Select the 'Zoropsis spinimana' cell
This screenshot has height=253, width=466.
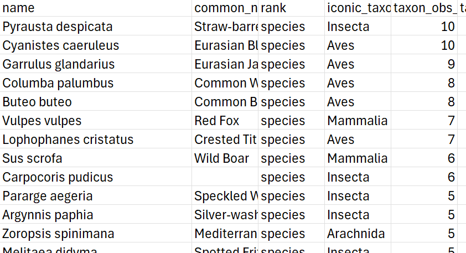(58, 234)
